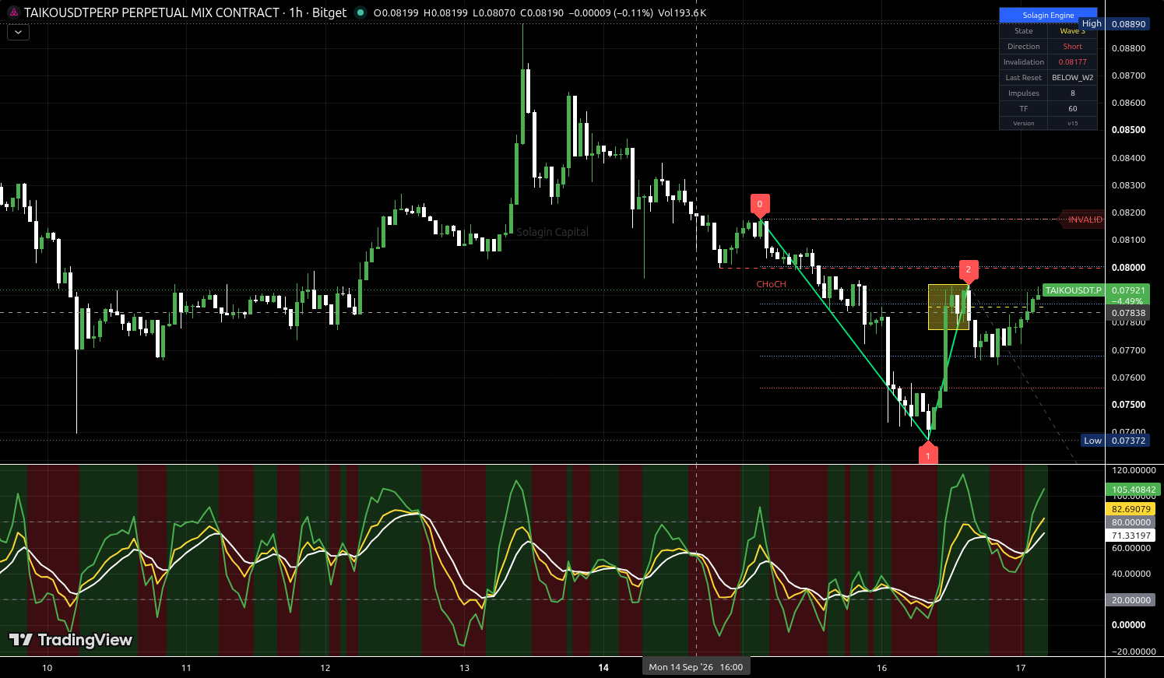This screenshot has width=1164, height=678.
Task: Click the volume readout Vol 193.6K
Action: click(682, 13)
